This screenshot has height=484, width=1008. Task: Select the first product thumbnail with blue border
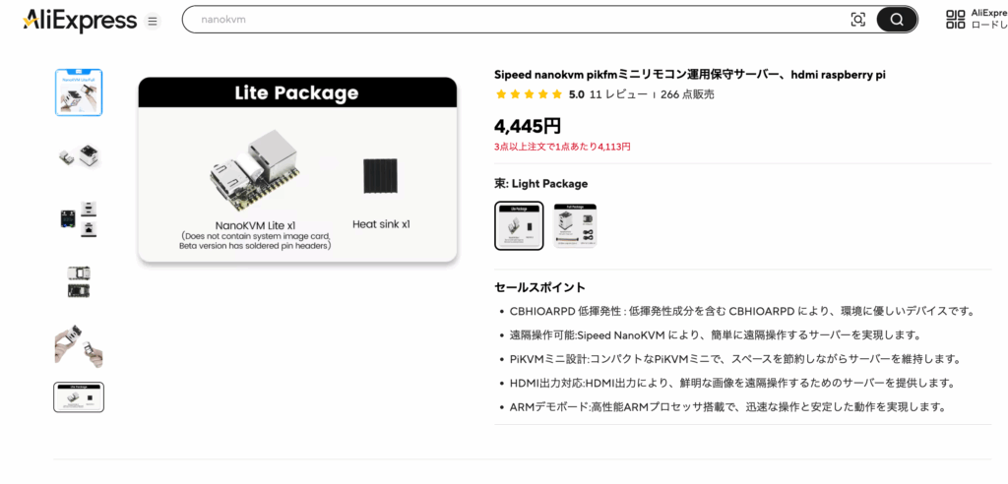pyautogui.click(x=79, y=92)
